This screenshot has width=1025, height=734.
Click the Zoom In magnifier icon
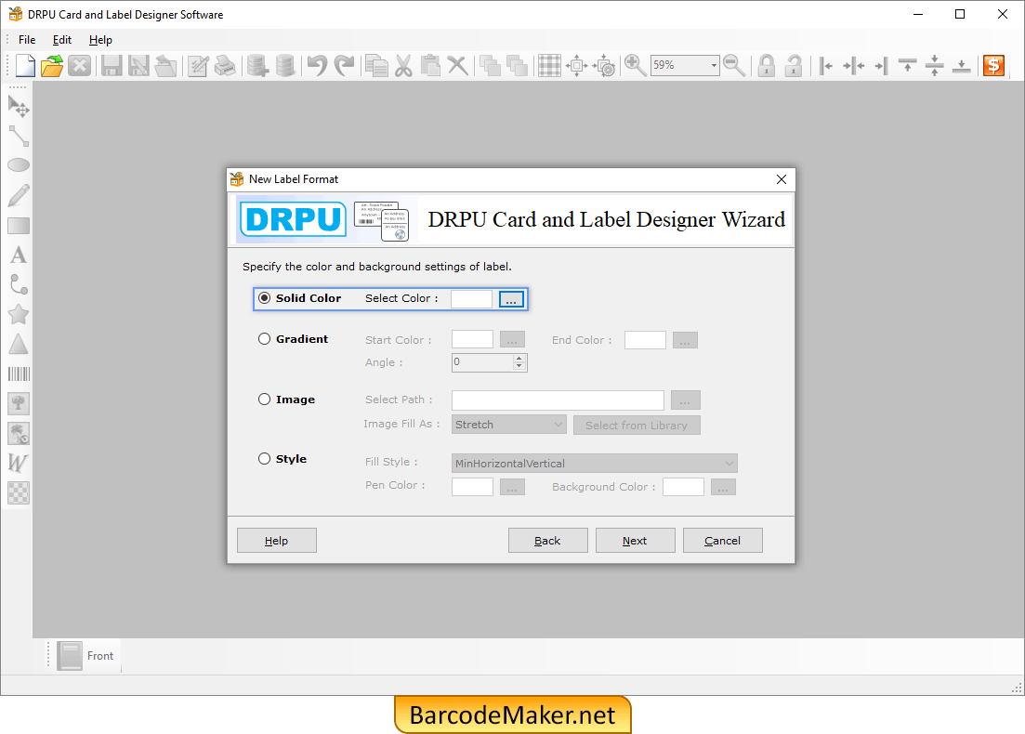click(x=635, y=65)
